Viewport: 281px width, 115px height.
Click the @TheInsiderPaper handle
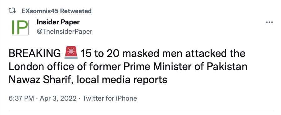pos(64,32)
